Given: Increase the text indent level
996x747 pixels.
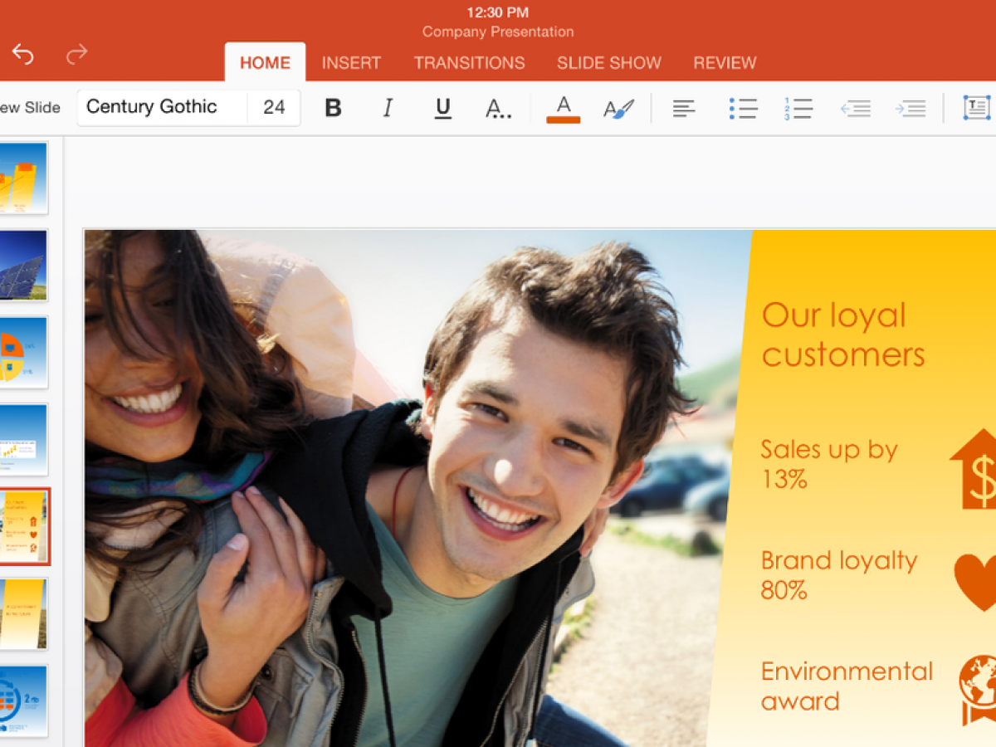Looking at the screenshot, I should pos(910,108).
